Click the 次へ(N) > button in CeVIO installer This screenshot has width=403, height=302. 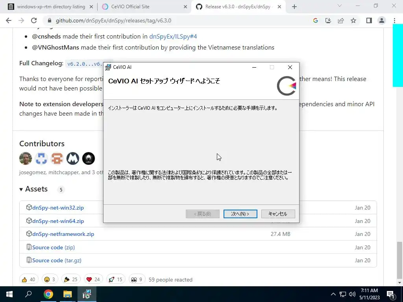240,214
